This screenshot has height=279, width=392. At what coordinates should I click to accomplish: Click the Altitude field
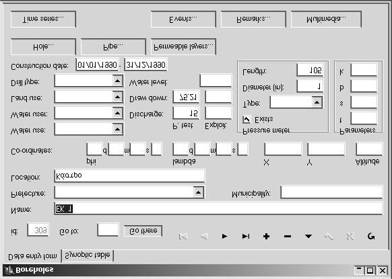click(369, 149)
